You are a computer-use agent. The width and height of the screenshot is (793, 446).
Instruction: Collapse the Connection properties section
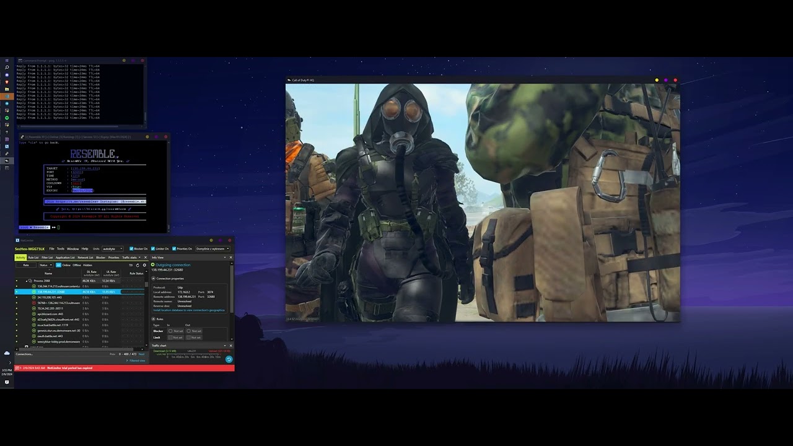(154, 278)
